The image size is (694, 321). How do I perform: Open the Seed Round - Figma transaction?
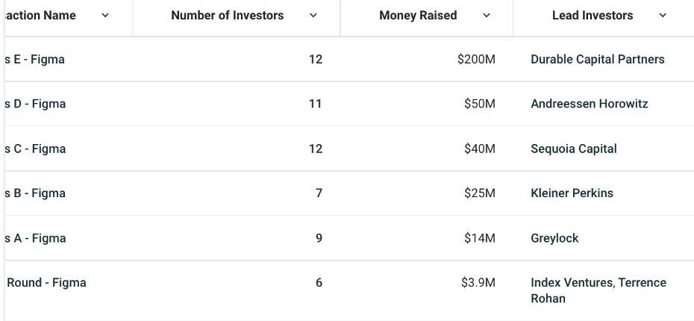46,282
